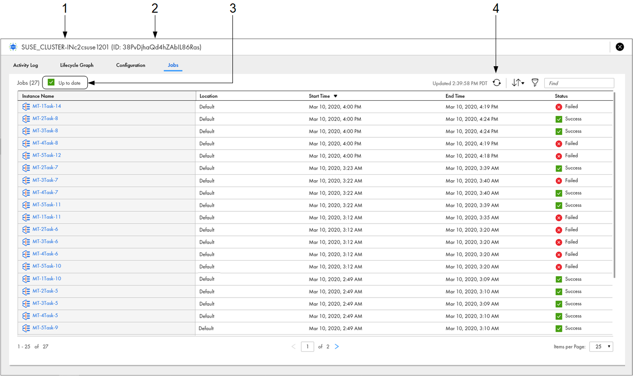Sort by the End Time column header

pos(455,96)
